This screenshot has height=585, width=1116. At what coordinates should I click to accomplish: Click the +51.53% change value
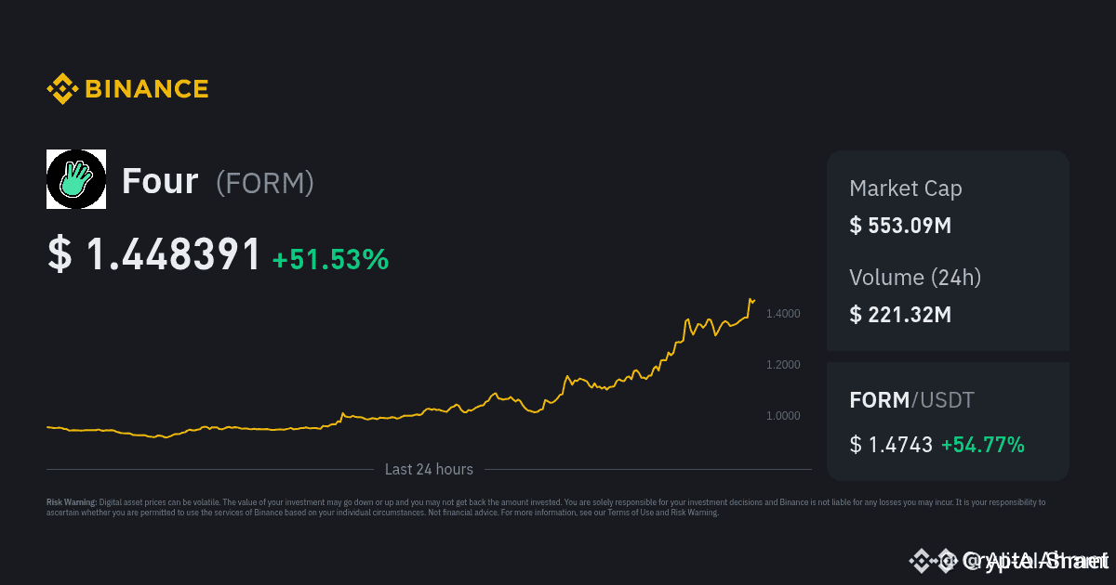tap(330, 259)
